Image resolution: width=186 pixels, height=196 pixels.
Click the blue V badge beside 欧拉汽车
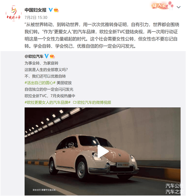click(46, 56)
